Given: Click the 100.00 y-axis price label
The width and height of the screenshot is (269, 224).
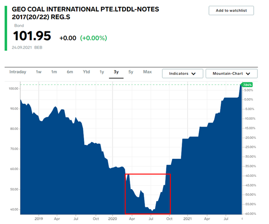Looking at the screenshot, I should [x=13, y=89].
